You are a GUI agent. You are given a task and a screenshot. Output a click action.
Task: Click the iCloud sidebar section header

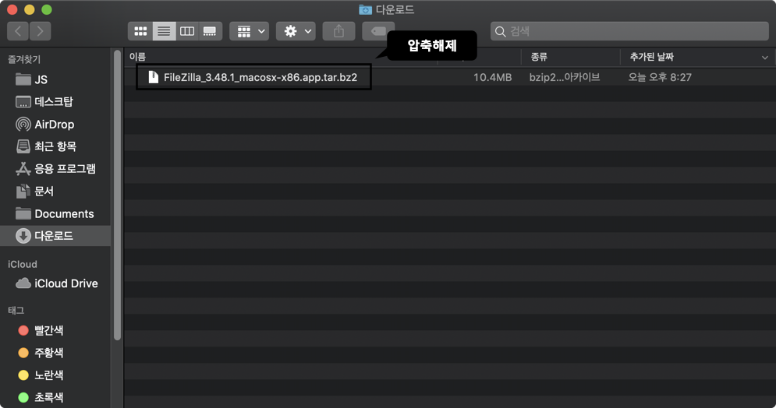(23, 264)
